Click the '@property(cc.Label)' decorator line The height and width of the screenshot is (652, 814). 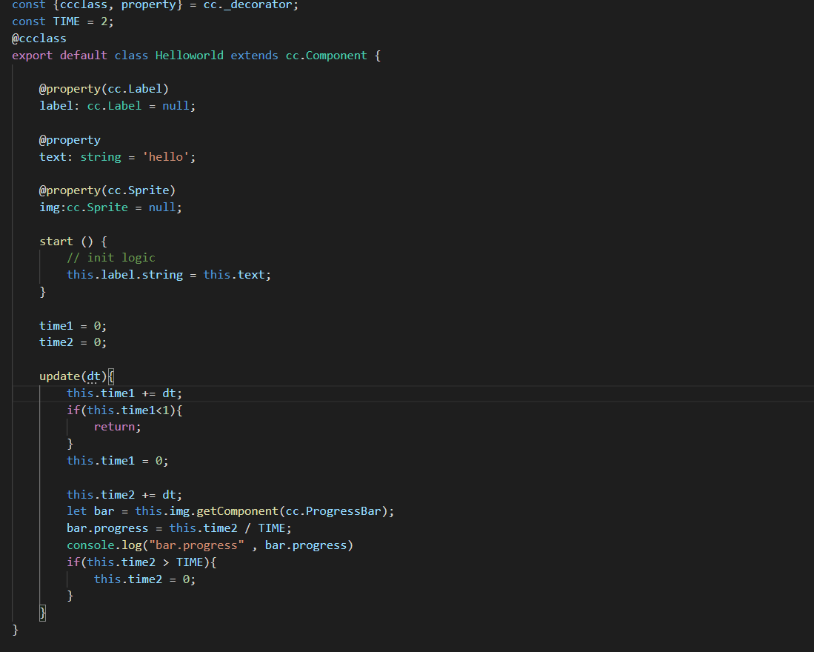(104, 90)
